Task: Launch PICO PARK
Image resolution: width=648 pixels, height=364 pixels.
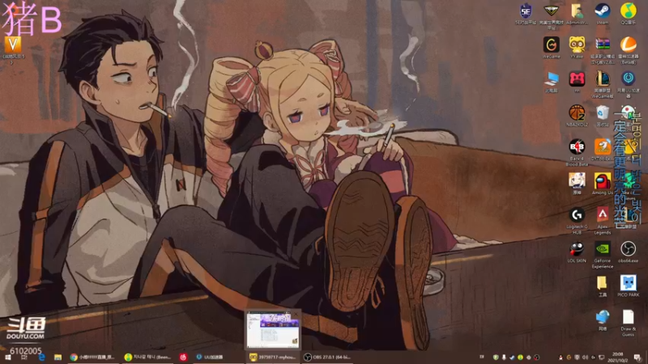Action: pyautogui.click(x=629, y=286)
